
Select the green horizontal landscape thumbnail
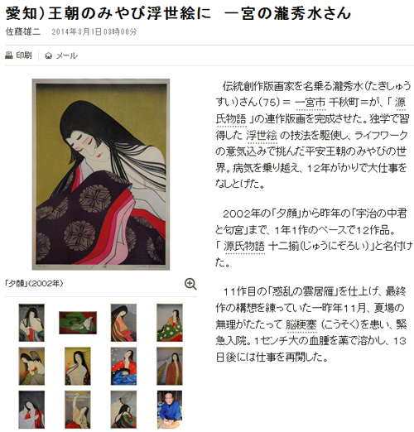click(x=78, y=323)
